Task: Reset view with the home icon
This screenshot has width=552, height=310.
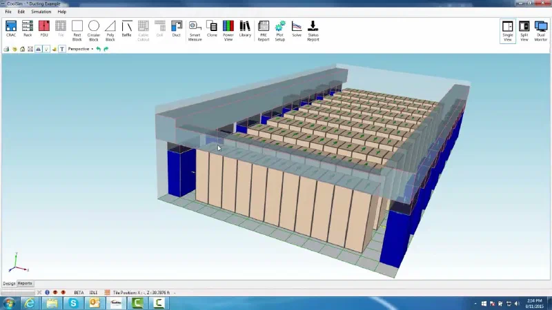Action: [x=23, y=49]
